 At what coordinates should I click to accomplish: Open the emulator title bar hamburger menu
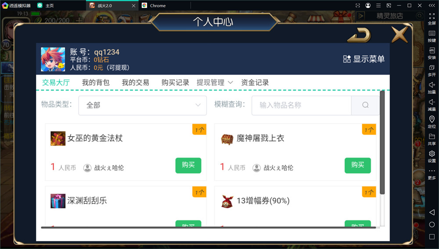click(x=378, y=5)
